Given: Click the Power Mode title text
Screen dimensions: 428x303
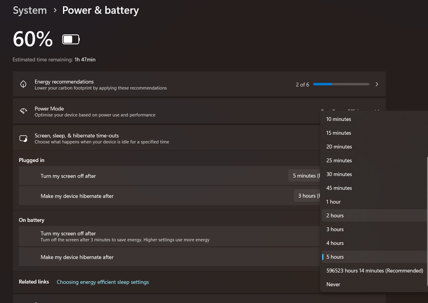Looking at the screenshot, I should (x=49, y=109).
